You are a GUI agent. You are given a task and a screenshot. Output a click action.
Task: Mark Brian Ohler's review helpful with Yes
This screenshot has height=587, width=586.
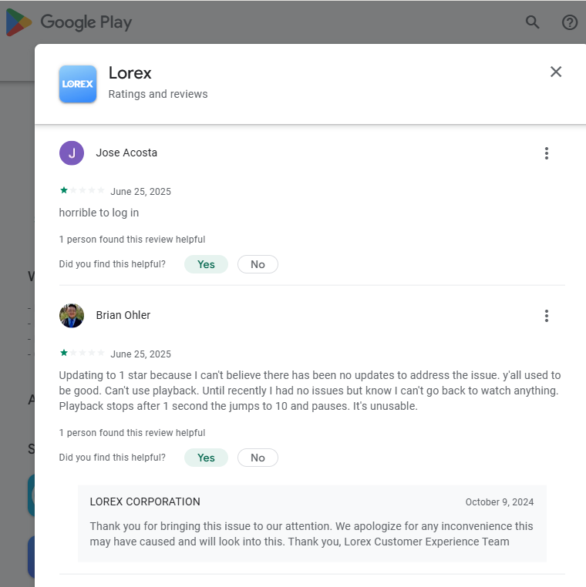(x=206, y=458)
